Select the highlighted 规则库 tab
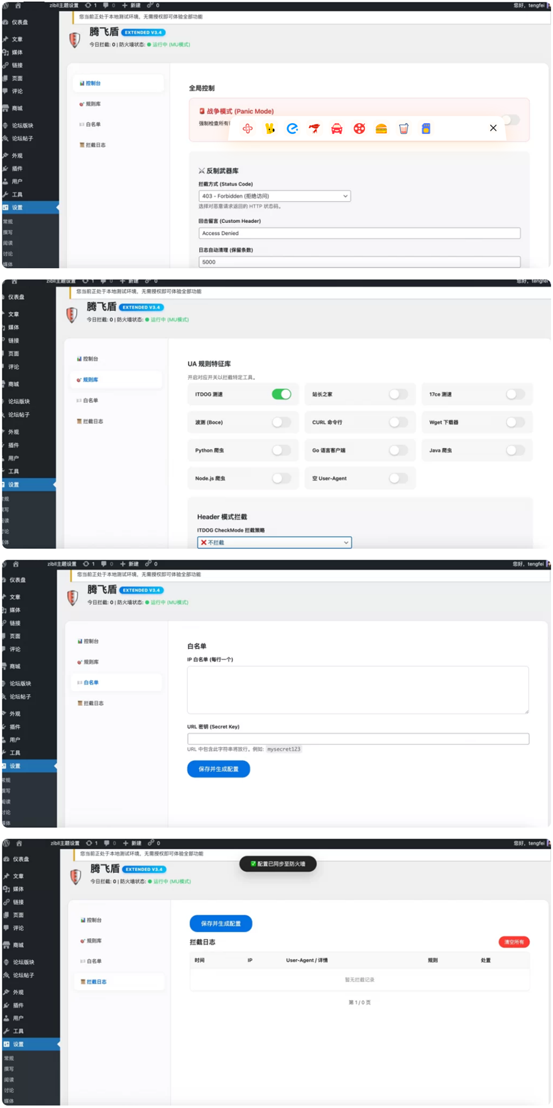 point(90,380)
